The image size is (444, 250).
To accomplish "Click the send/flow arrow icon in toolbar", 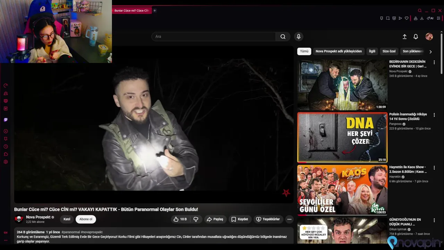I will point(400,18).
